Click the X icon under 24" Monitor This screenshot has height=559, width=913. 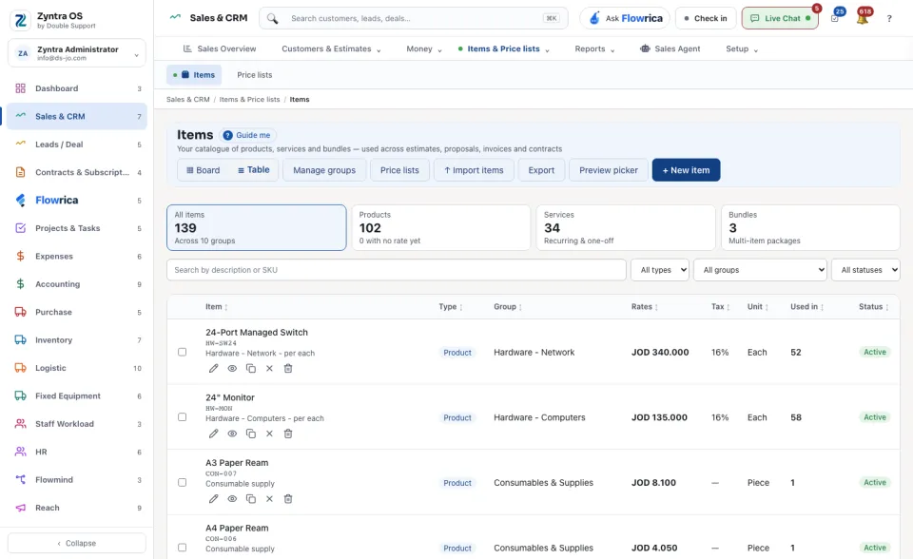pos(269,434)
